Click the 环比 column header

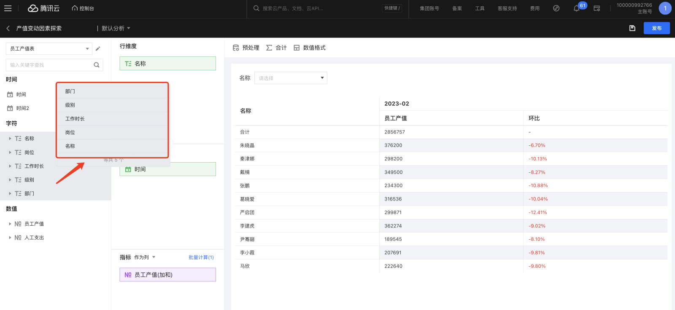coord(534,118)
